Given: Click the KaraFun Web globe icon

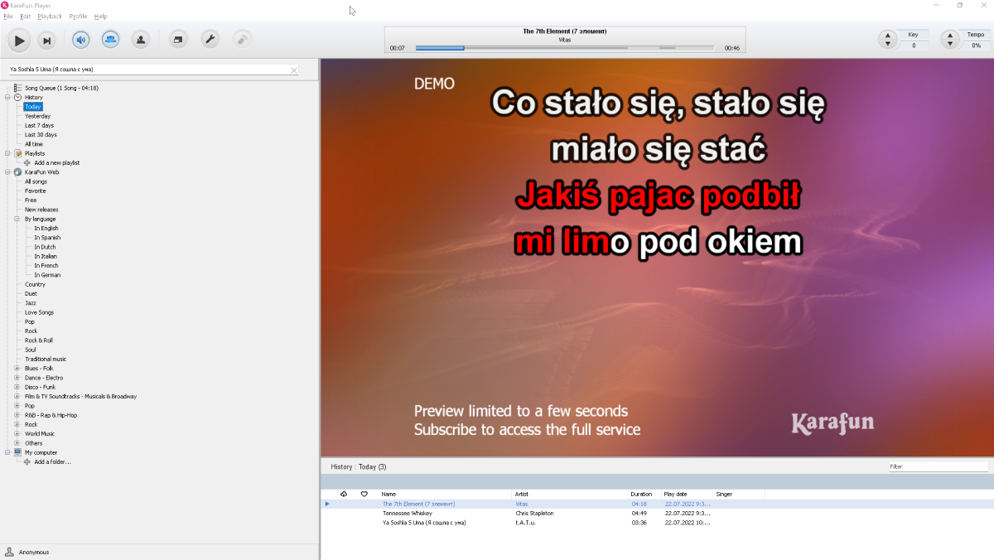Looking at the screenshot, I should 18,172.
